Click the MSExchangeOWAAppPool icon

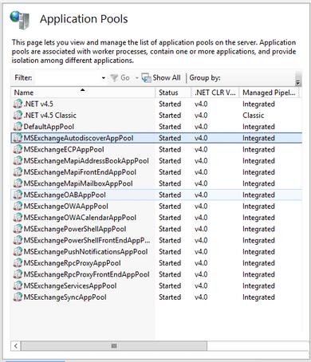click(x=18, y=206)
